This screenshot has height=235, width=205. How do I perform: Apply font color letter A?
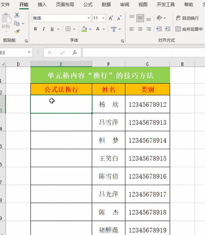(x=98, y=29)
